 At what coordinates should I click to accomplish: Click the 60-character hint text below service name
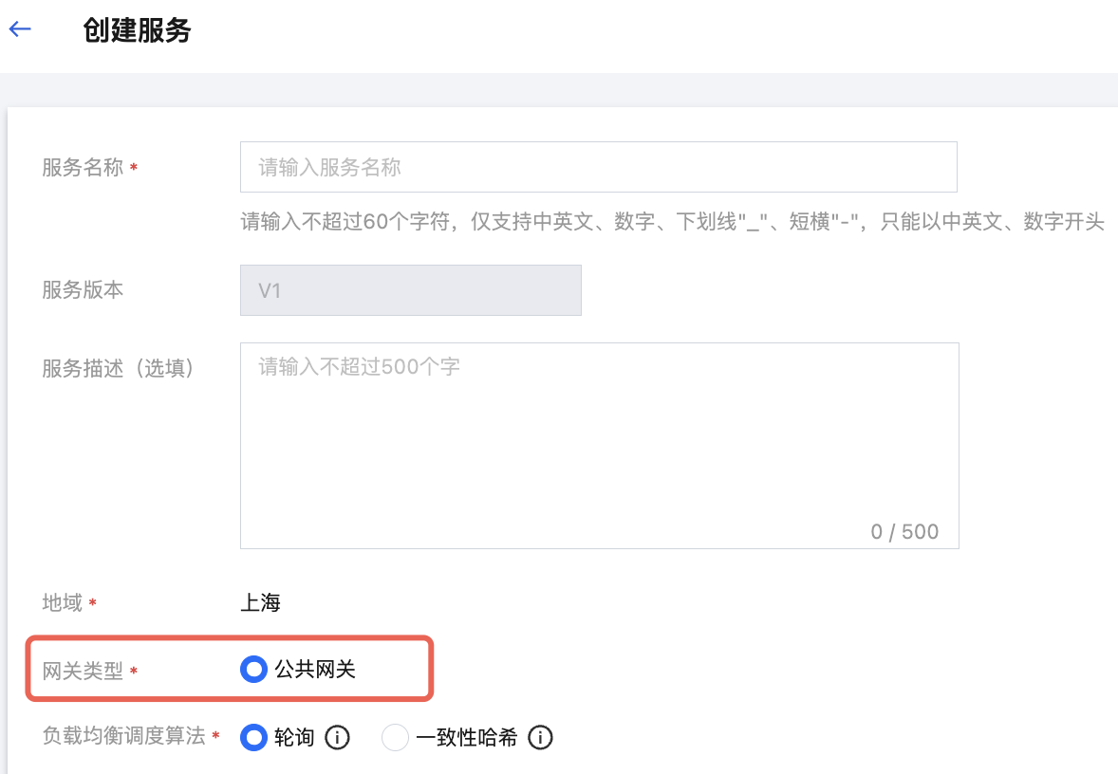(672, 223)
